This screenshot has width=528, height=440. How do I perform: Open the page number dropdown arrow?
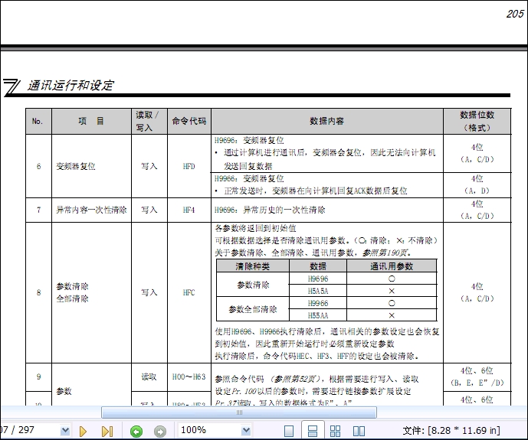65,432
